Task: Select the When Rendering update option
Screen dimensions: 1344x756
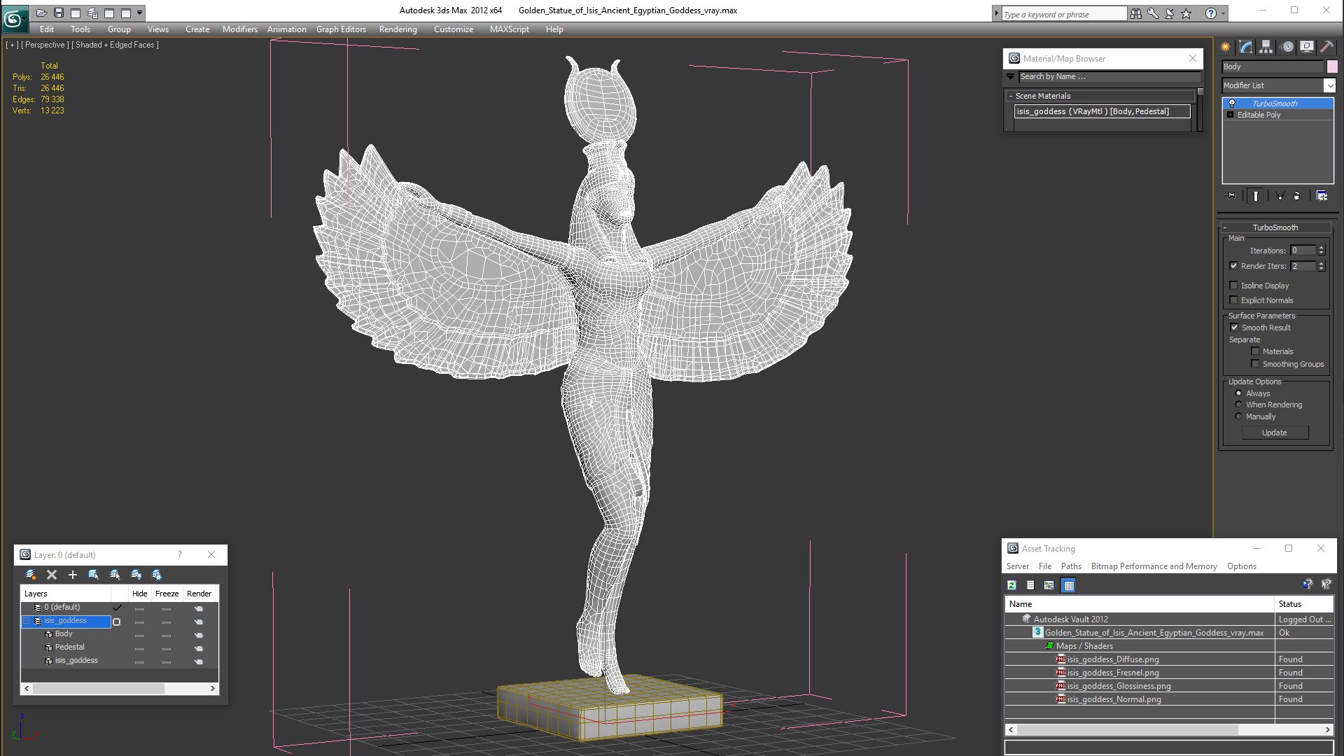Action: click(x=1238, y=405)
